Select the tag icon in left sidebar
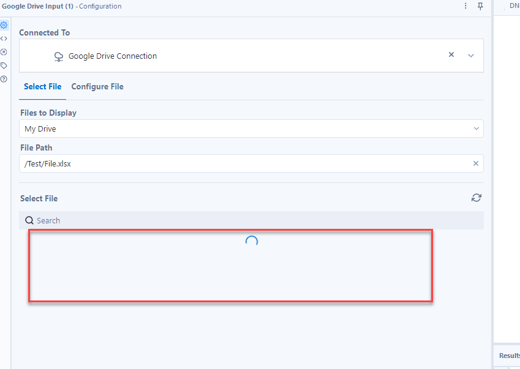This screenshot has height=369, width=520. (4, 65)
